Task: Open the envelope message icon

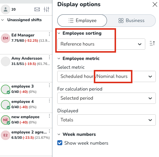Action: pyautogui.click(x=37, y=9)
